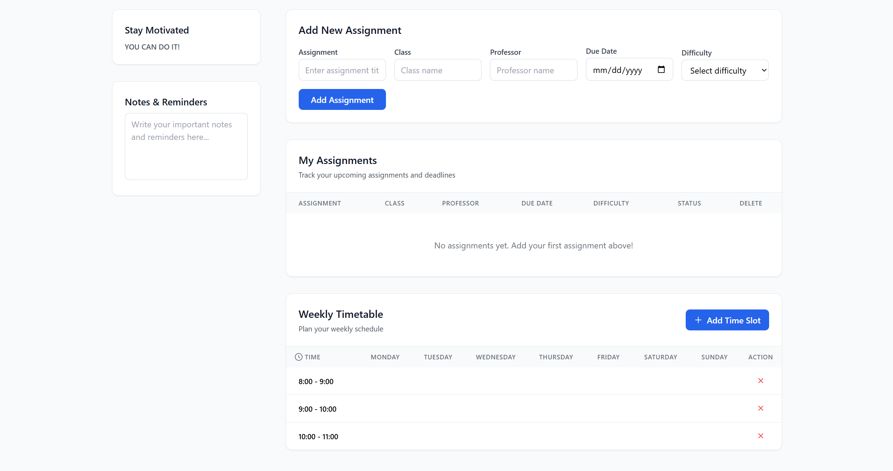Viewport: 893px width, 471px height.
Task: Click the Add Time Slot button
Action: (727, 320)
